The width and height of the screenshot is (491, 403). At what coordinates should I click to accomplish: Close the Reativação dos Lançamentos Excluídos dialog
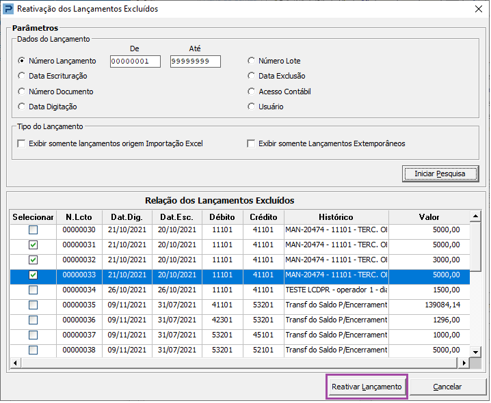[x=478, y=9]
